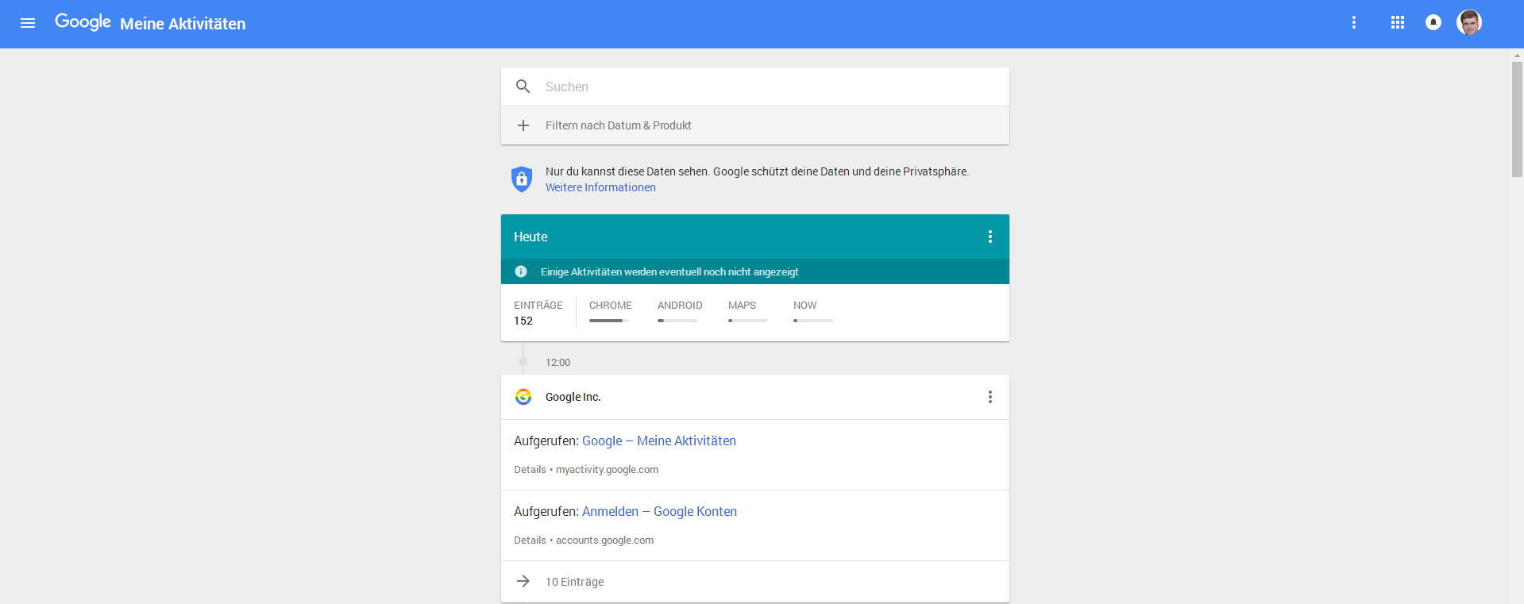Screen dimensions: 1524x604
Task: Click the account profile picture
Action: pos(1469,23)
